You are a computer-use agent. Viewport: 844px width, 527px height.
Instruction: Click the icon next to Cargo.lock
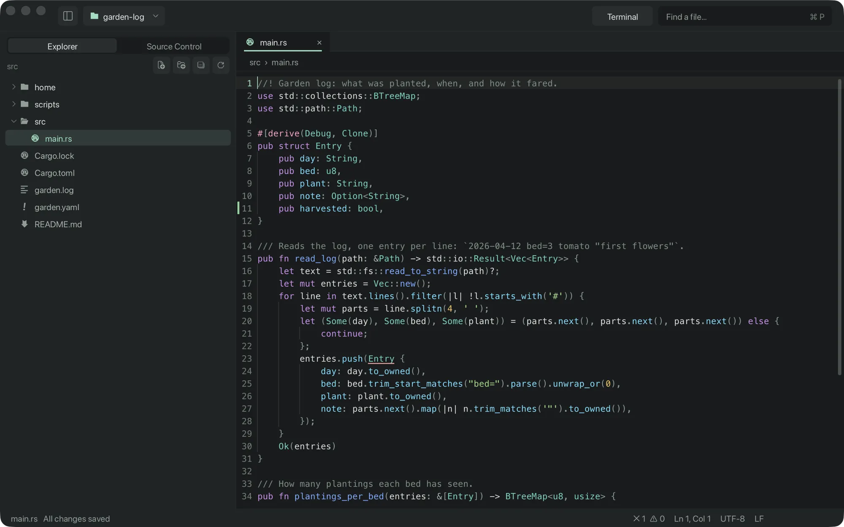click(25, 156)
